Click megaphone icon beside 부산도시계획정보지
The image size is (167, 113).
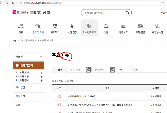59,96
